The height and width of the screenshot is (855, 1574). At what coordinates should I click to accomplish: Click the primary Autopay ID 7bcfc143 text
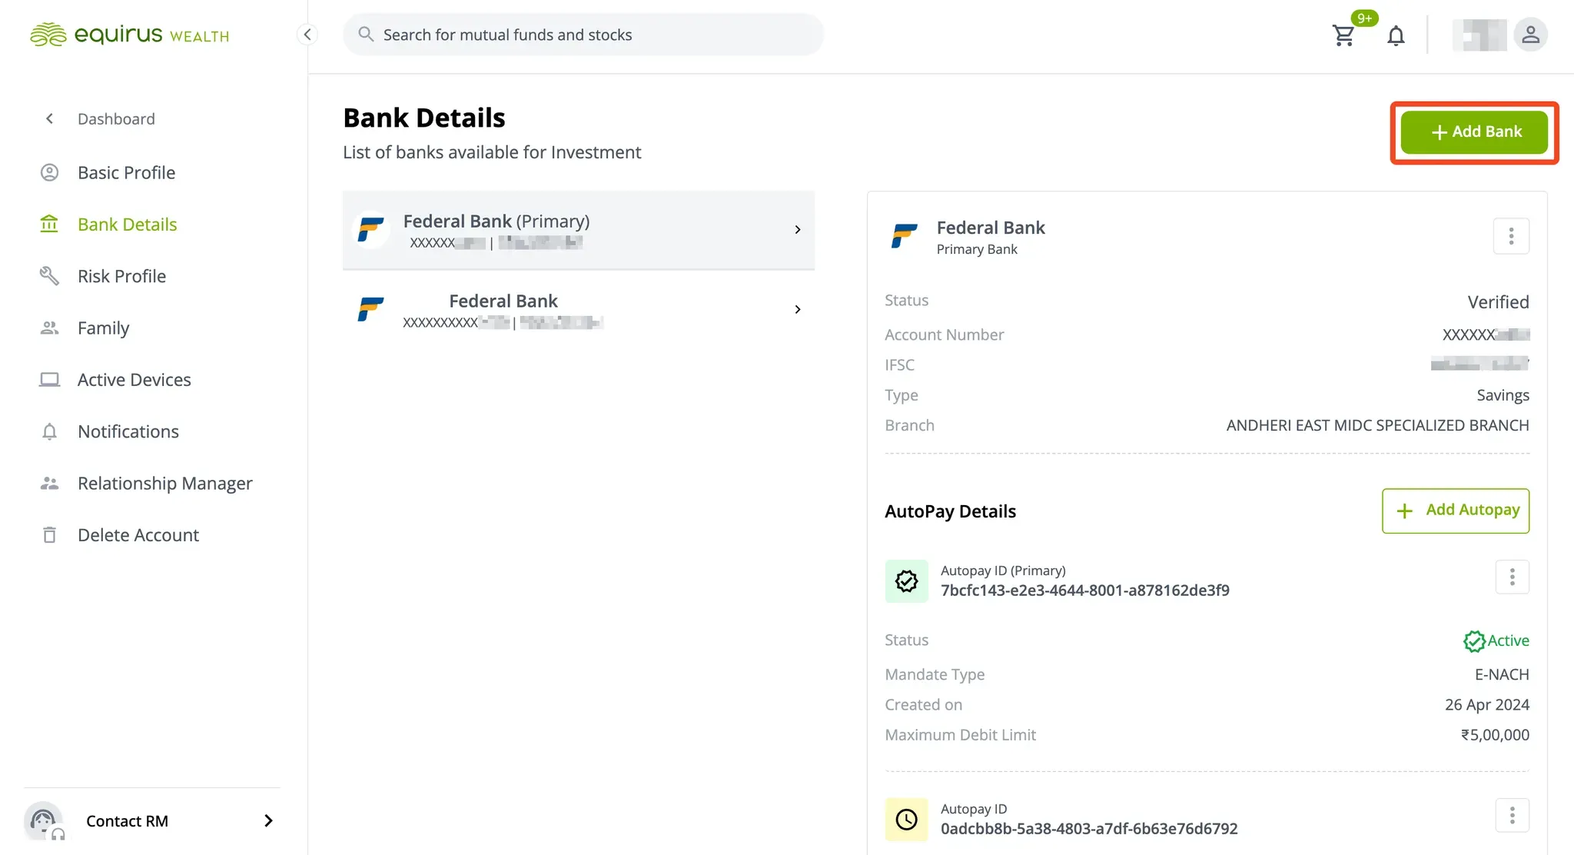(x=1084, y=590)
